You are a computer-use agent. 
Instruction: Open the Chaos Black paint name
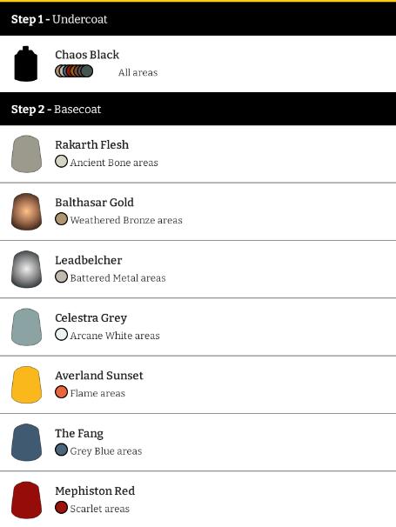coord(87,55)
